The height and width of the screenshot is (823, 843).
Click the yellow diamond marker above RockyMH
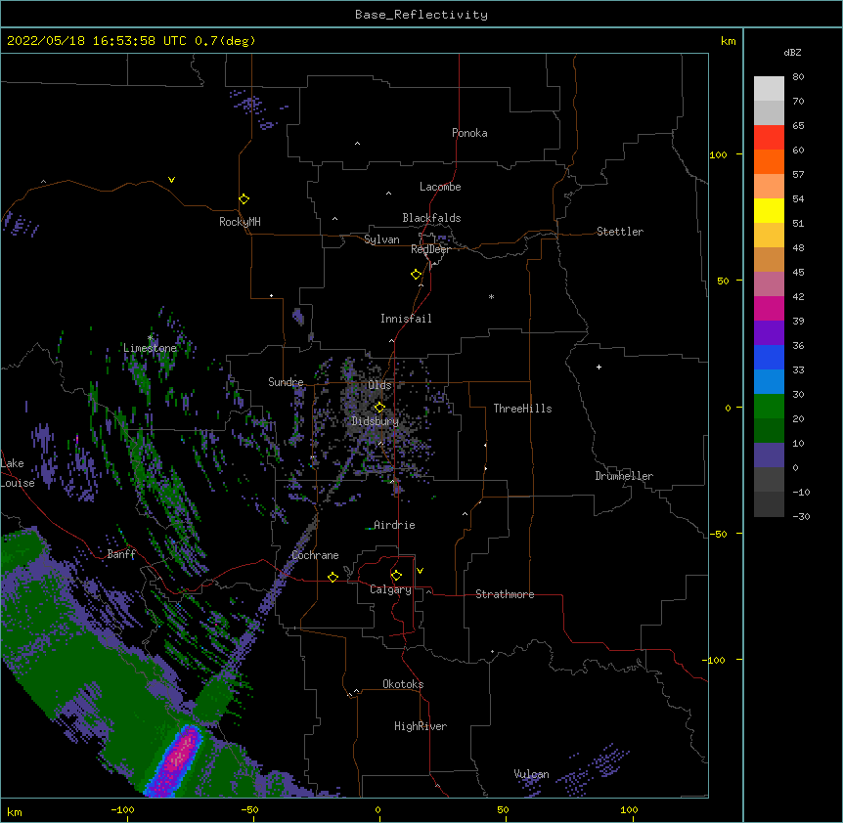[x=244, y=199]
